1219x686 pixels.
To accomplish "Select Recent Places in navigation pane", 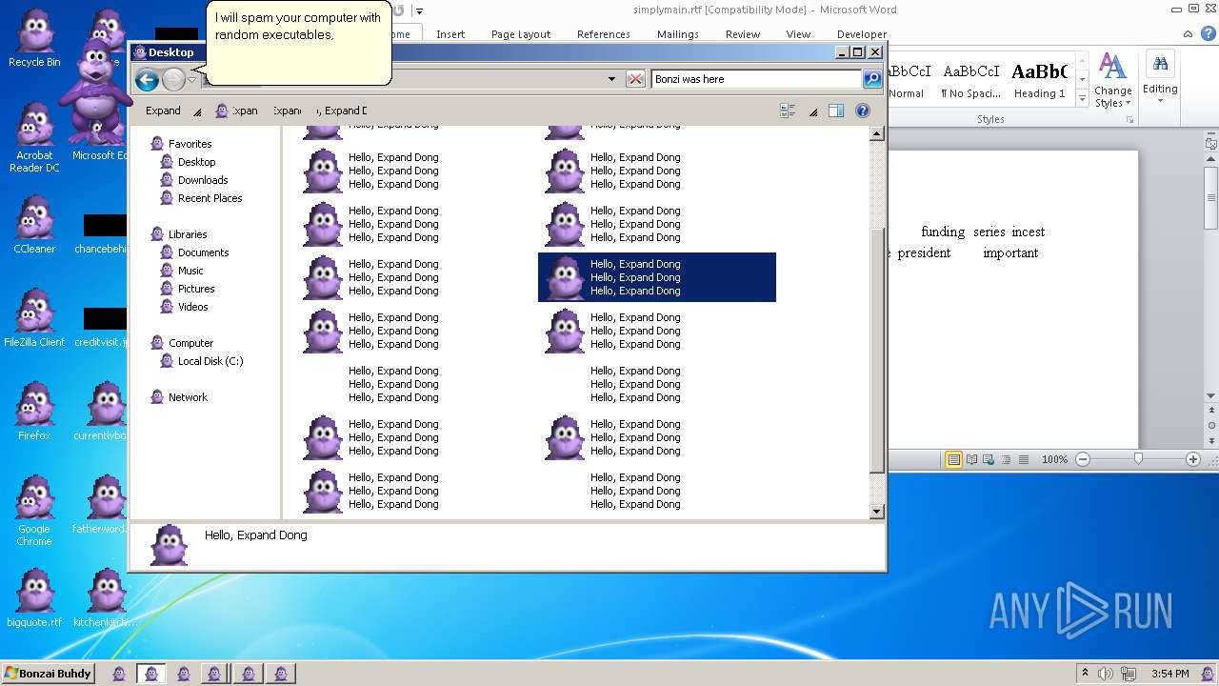I will 210,198.
